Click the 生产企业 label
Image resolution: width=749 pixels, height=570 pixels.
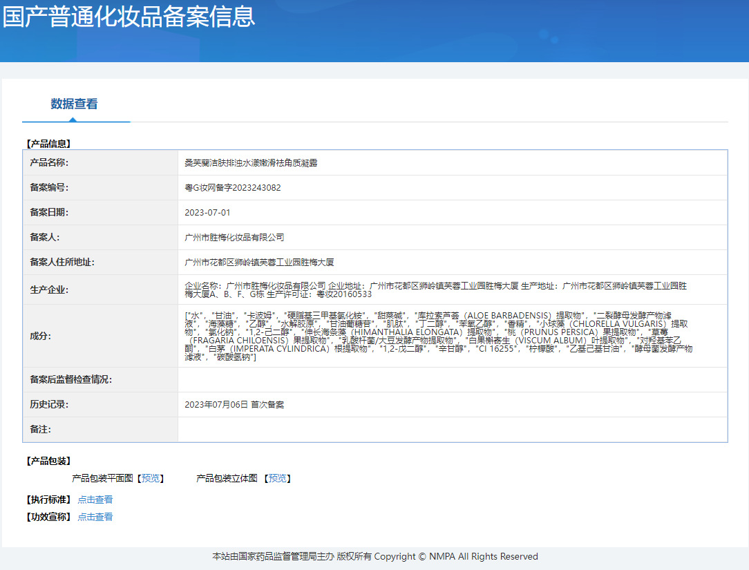pos(49,290)
